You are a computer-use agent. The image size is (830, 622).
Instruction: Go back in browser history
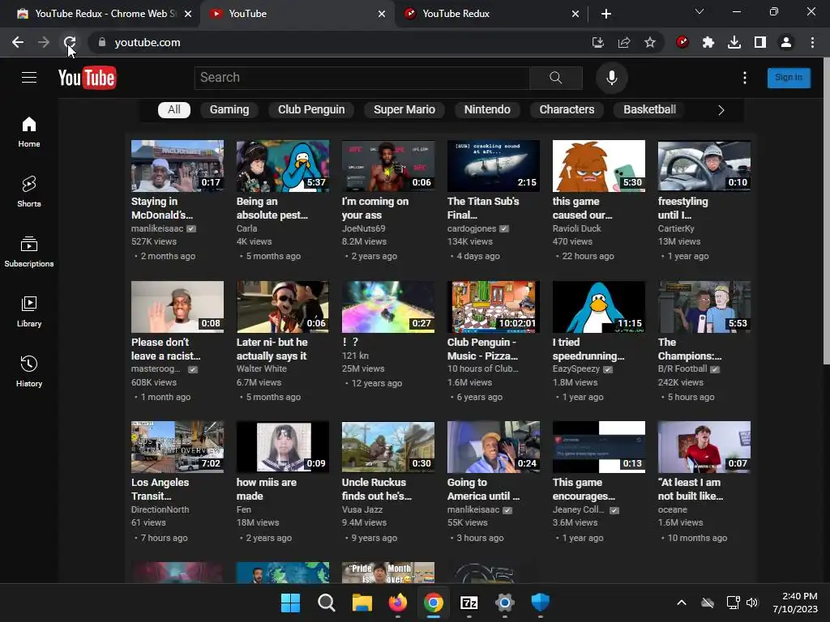pyautogui.click(x=18, y=42)
